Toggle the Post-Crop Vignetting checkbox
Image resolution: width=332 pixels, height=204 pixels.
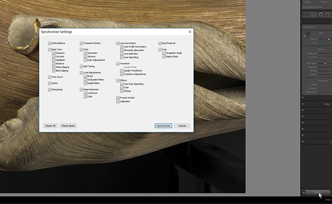tap(122, 84)
